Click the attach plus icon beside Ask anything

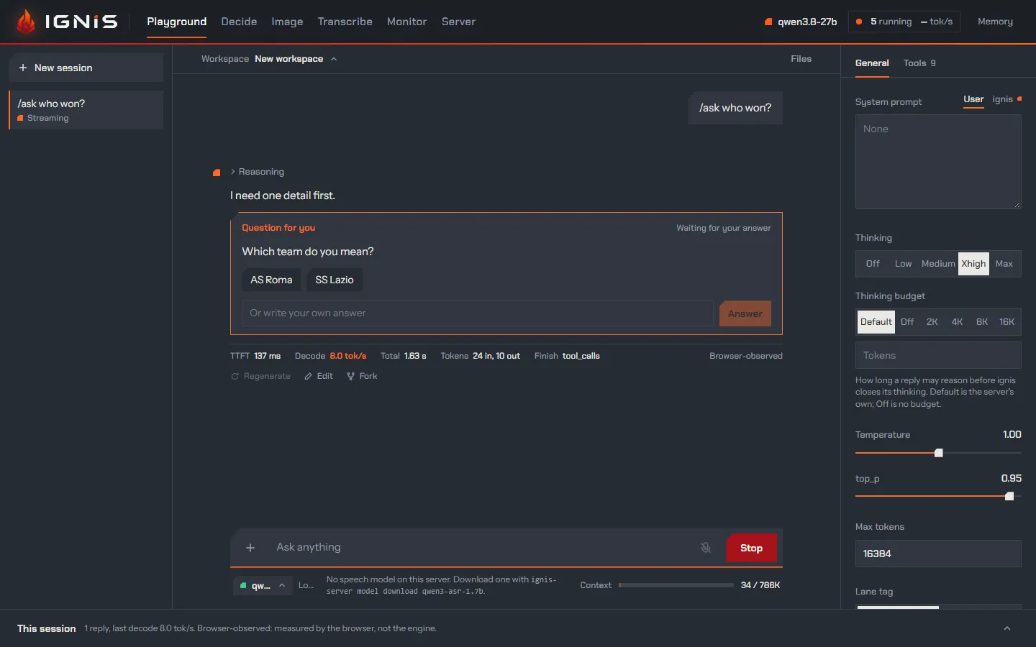click(x=250, y=548)
